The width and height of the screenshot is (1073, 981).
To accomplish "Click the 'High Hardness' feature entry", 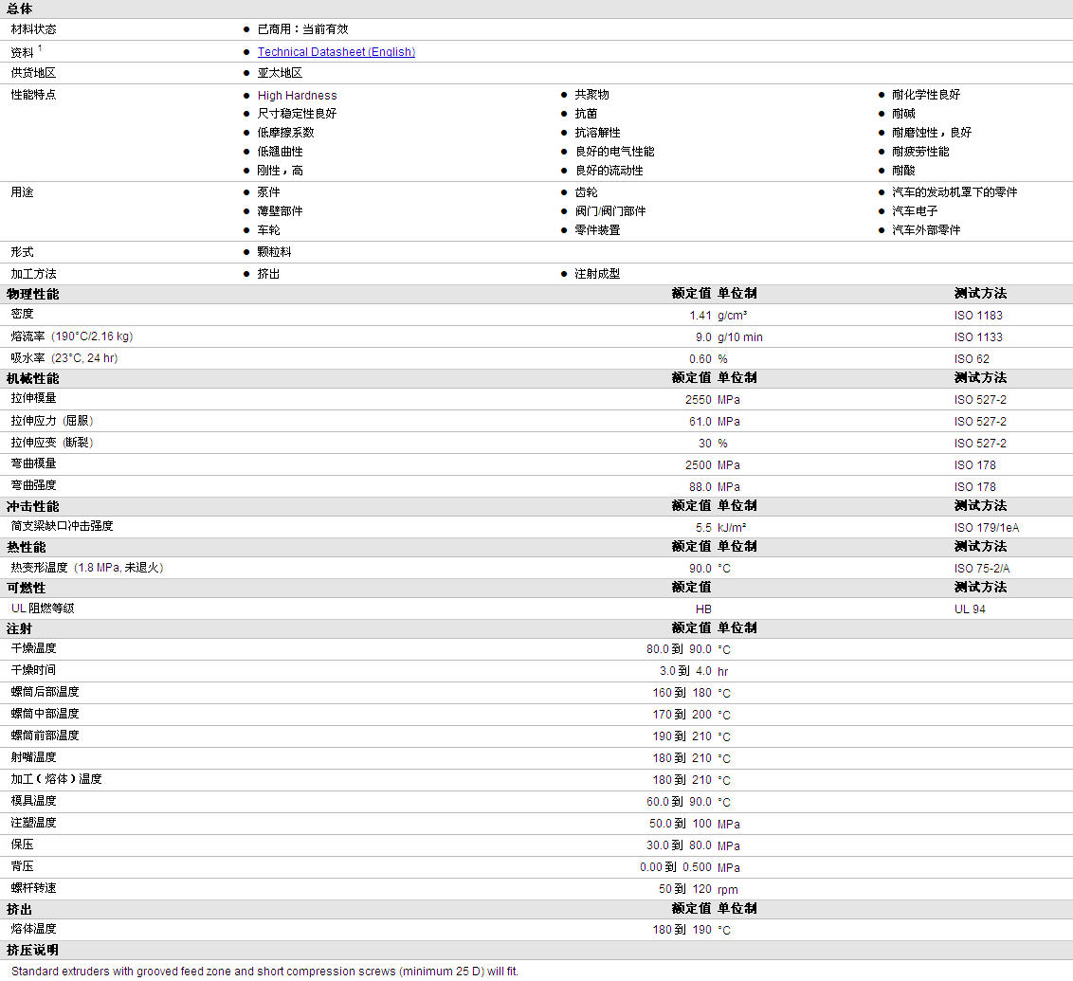I will (x=297, y=95).
